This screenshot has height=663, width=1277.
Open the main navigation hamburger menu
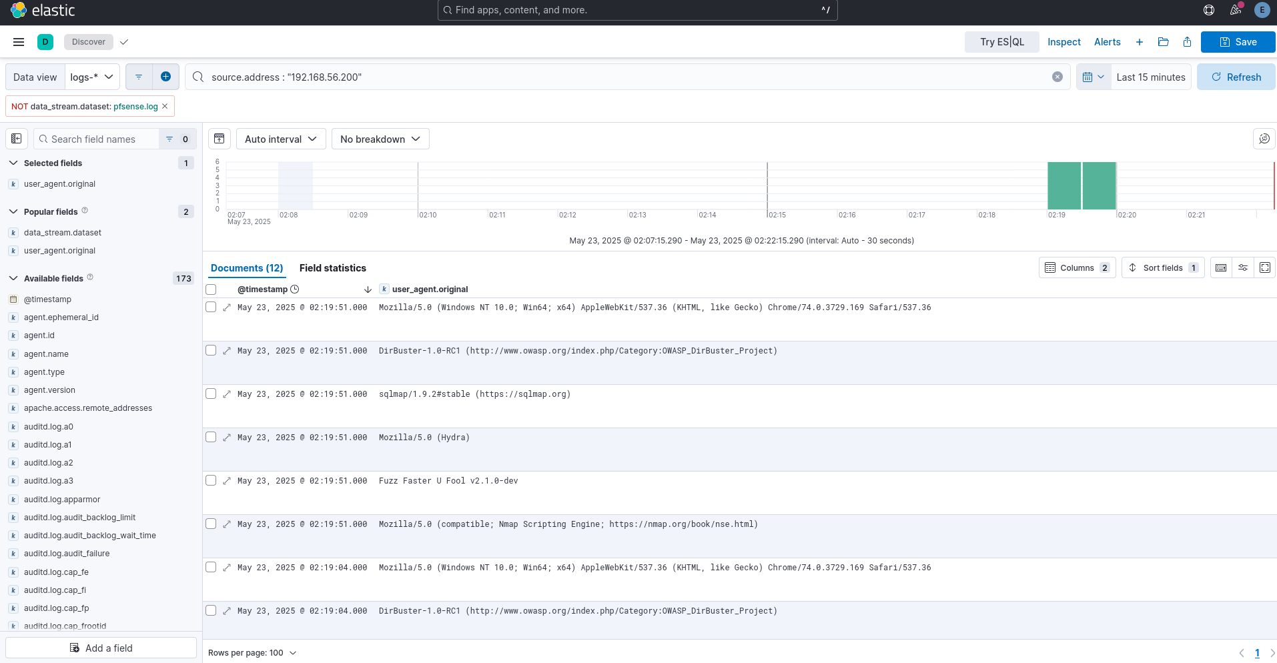pyautogui.click(x=19, y=42)
